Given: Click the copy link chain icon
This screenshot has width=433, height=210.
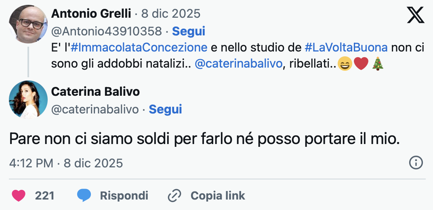Looking at the screenshot, I should [174, 196].
